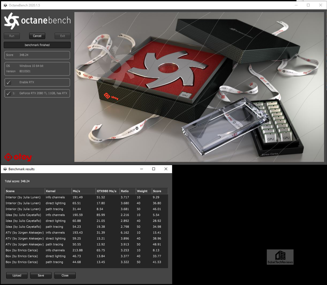Image resolution: width=327 pixels, height=285 pixels.
Task: Click the Run button
Action: (12, 36)
